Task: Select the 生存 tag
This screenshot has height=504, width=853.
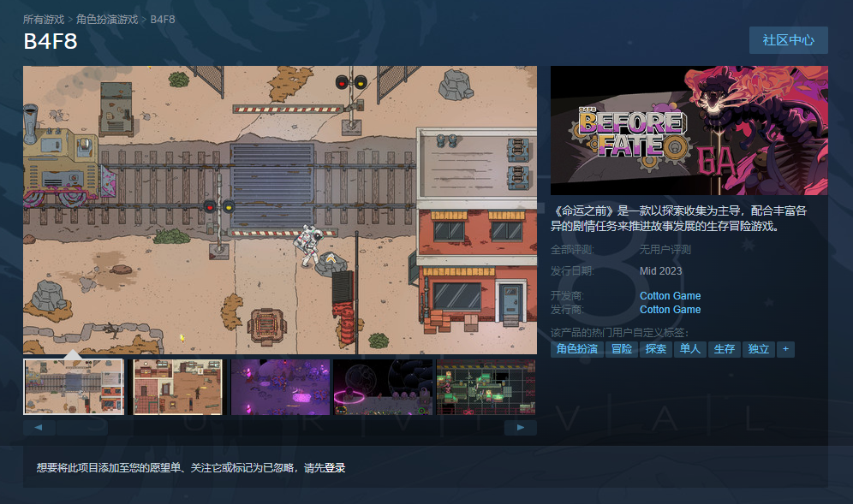Action: pyautogui.click(x=725, y=349)
